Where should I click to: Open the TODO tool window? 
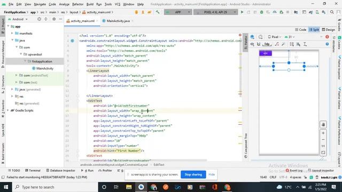[x=14, y=171]
